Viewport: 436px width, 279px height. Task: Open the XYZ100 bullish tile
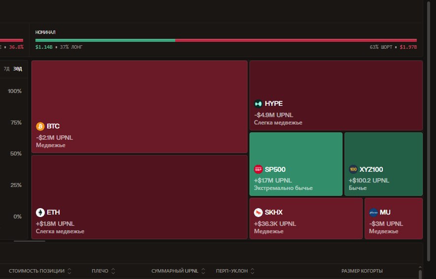pyautogui.click(x=383, y=164)
